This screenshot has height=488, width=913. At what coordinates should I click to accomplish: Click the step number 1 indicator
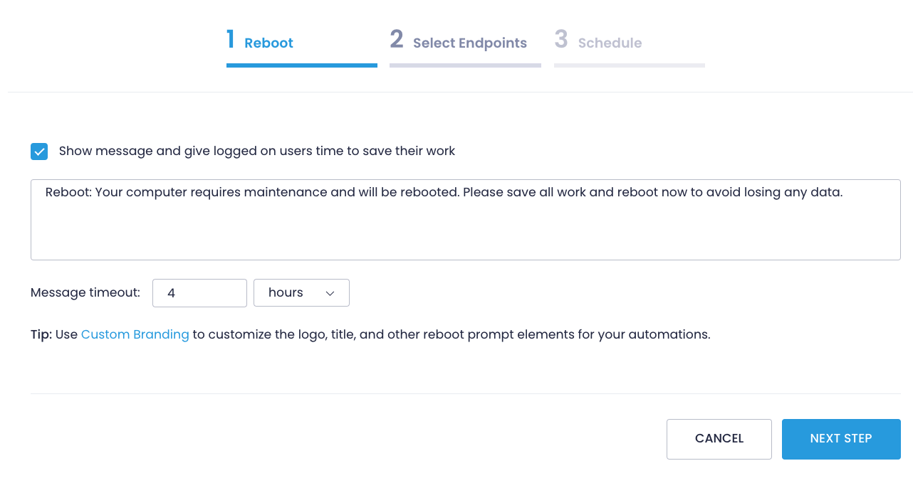pyautogui.click(x=231, y=40)
